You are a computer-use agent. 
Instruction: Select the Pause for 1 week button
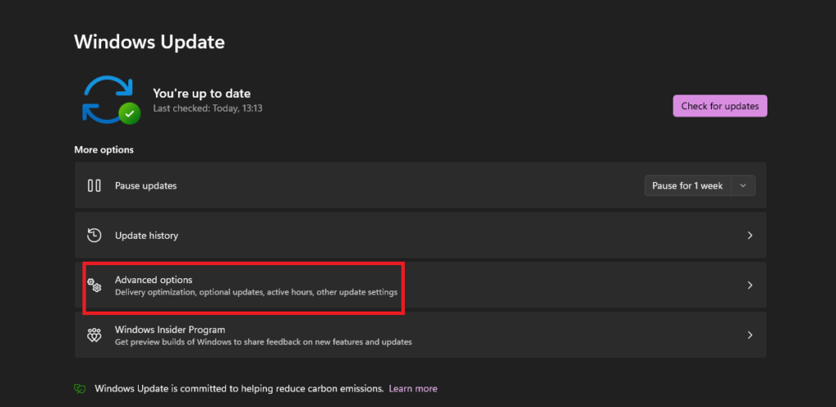tap(687, 186)
